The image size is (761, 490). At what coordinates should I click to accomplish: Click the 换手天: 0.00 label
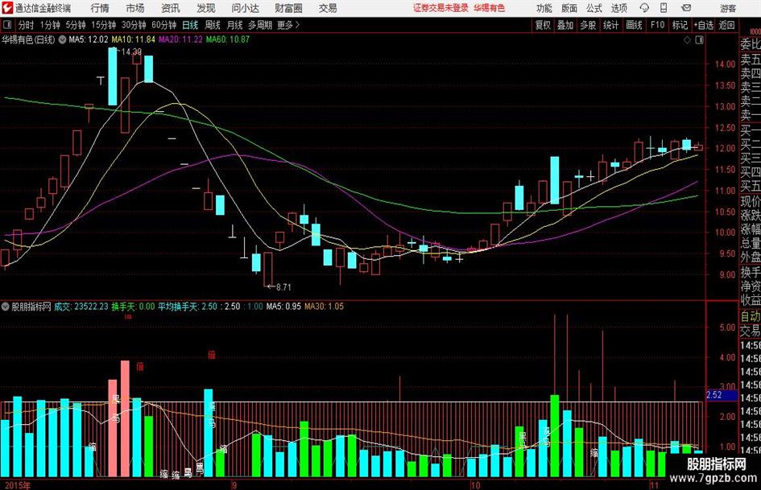click(133, 307)
